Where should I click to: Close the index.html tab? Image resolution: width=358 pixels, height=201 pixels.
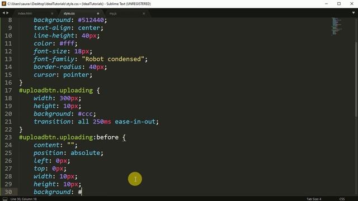click(x=52, y=13)
